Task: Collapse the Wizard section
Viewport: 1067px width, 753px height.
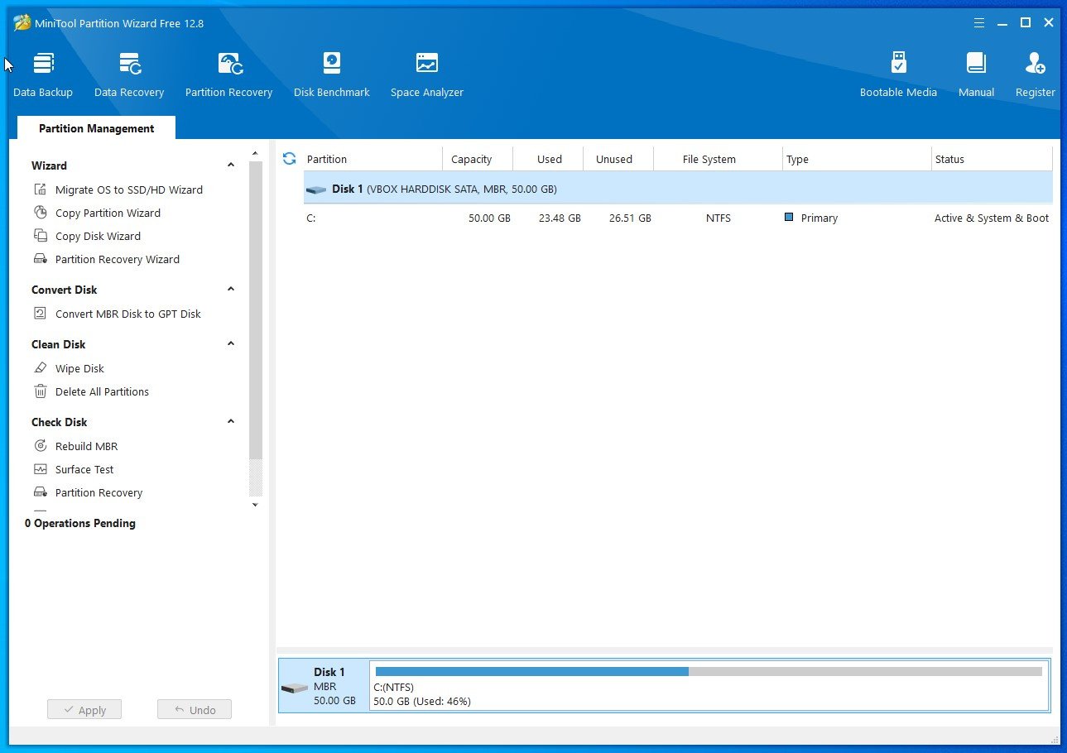Action: click(231, 165)
